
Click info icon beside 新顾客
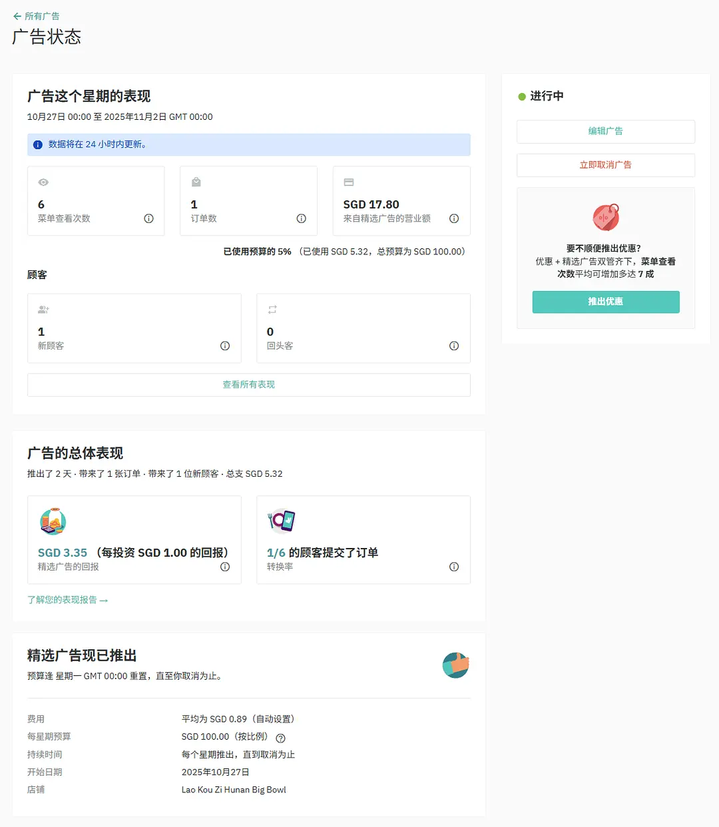pos(225,346)
